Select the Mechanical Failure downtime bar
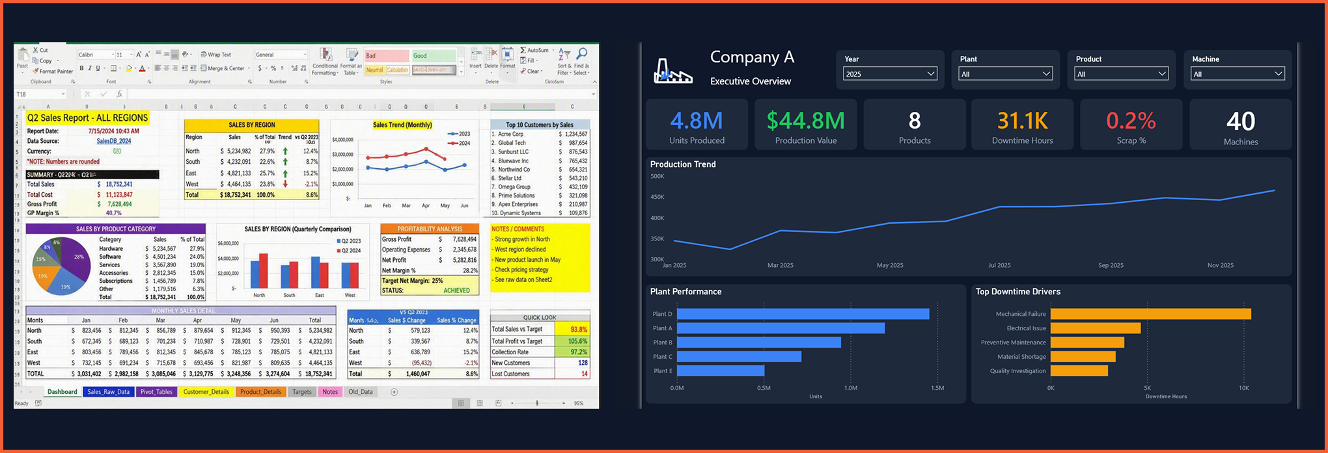The image size is (1328, 453). click(1150, 314)
